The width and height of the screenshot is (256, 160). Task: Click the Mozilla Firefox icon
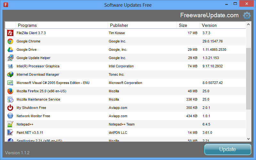click(x=10, y=91)
